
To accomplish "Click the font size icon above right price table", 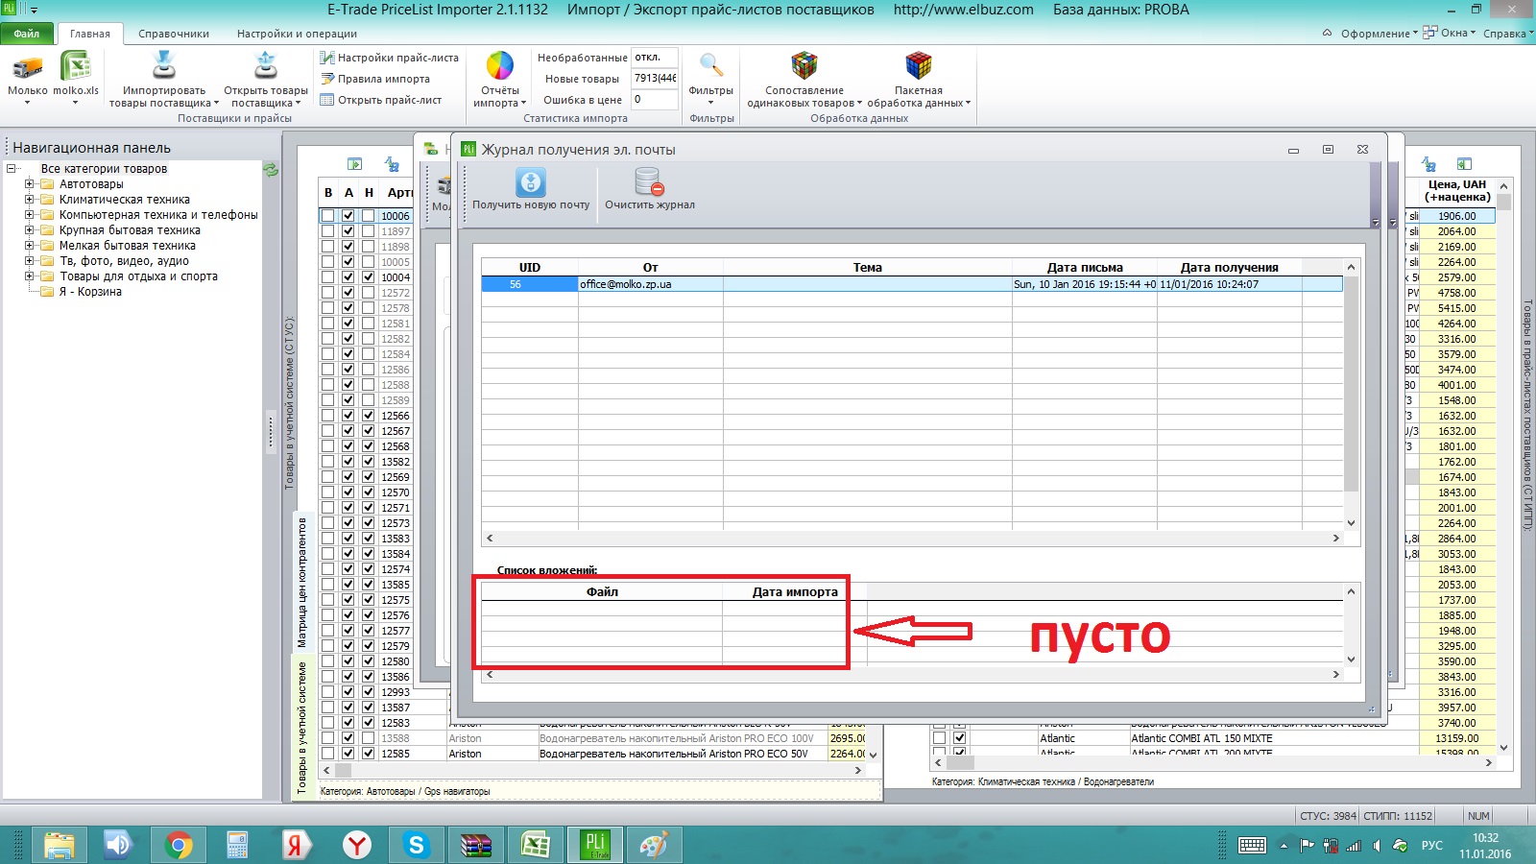I will point(1429,164).
